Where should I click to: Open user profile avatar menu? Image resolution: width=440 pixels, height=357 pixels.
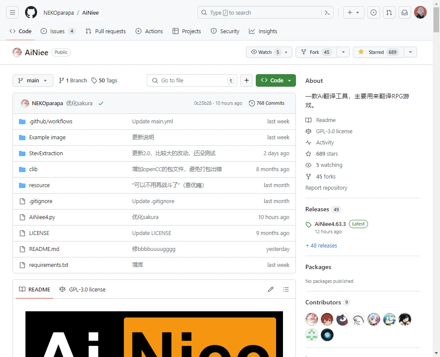(x=420, y=13)
